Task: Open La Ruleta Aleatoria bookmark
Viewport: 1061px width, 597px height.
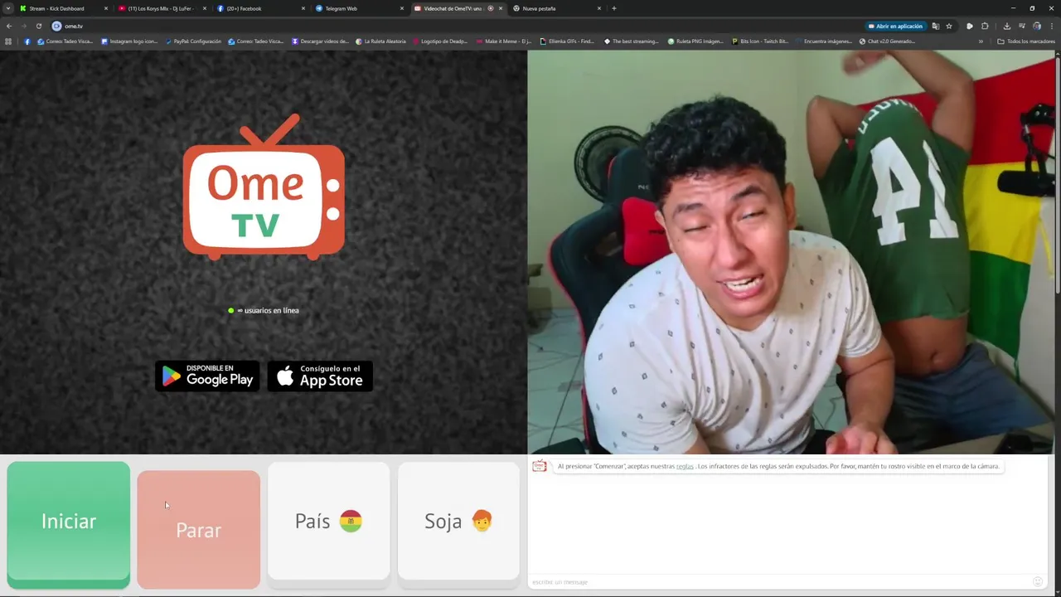Action: pyautogui.click(x=381, y=41)
